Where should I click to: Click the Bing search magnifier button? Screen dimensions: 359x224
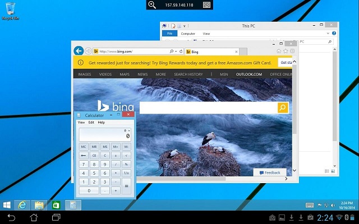(283, 108)
